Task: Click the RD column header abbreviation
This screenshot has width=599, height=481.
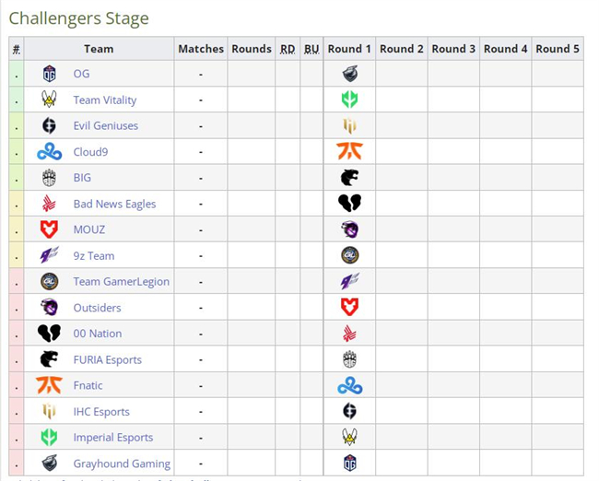Action: pyautogui.click(x=288, y=49)
